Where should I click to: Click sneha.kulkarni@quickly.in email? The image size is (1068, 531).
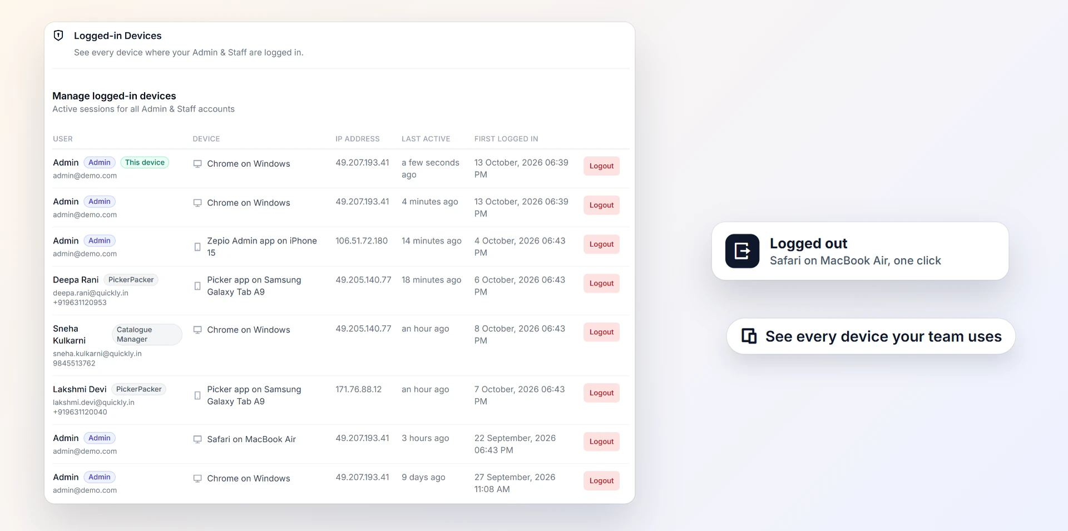97,354
